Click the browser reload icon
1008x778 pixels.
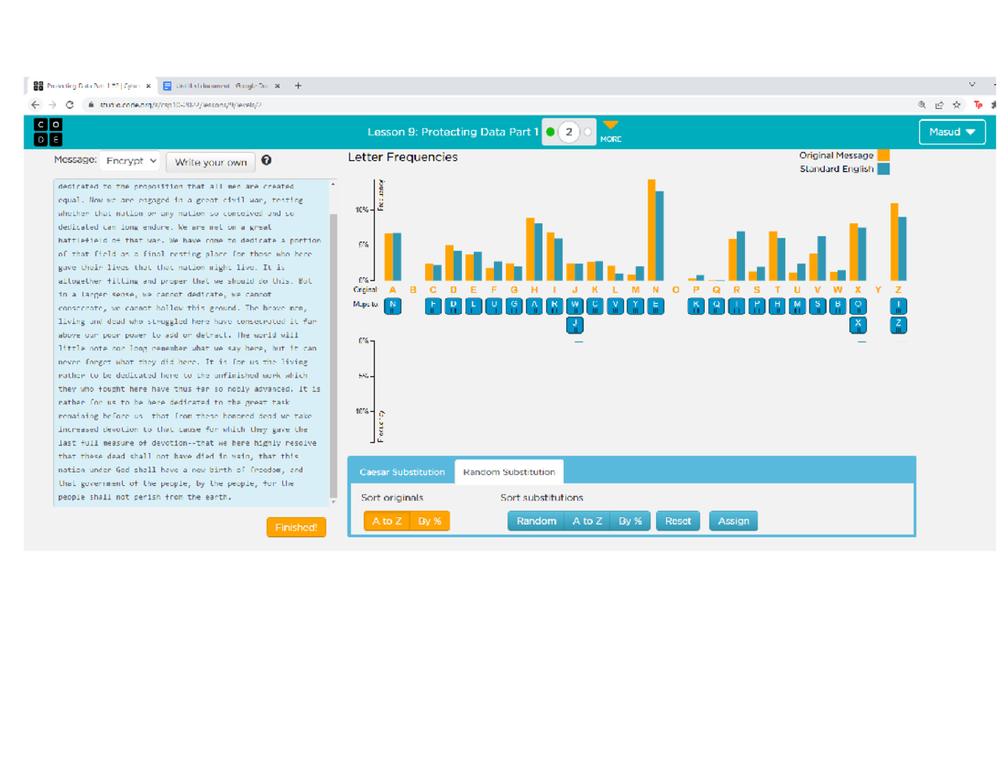pos(70,105)
